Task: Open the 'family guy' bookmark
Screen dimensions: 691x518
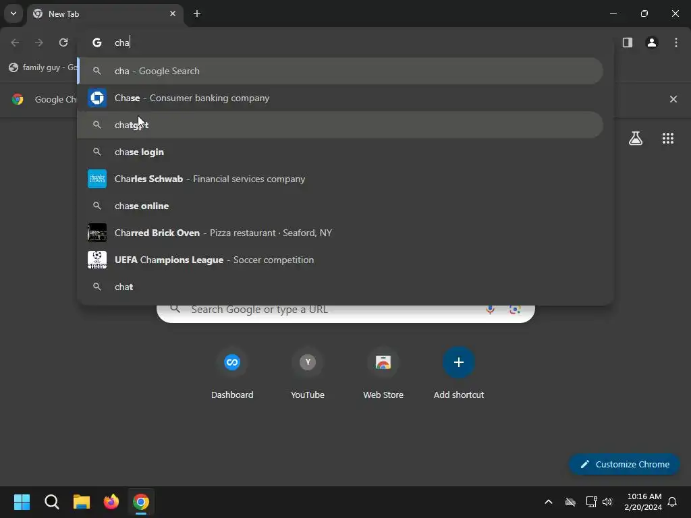Action: click(x=43, y=67)
